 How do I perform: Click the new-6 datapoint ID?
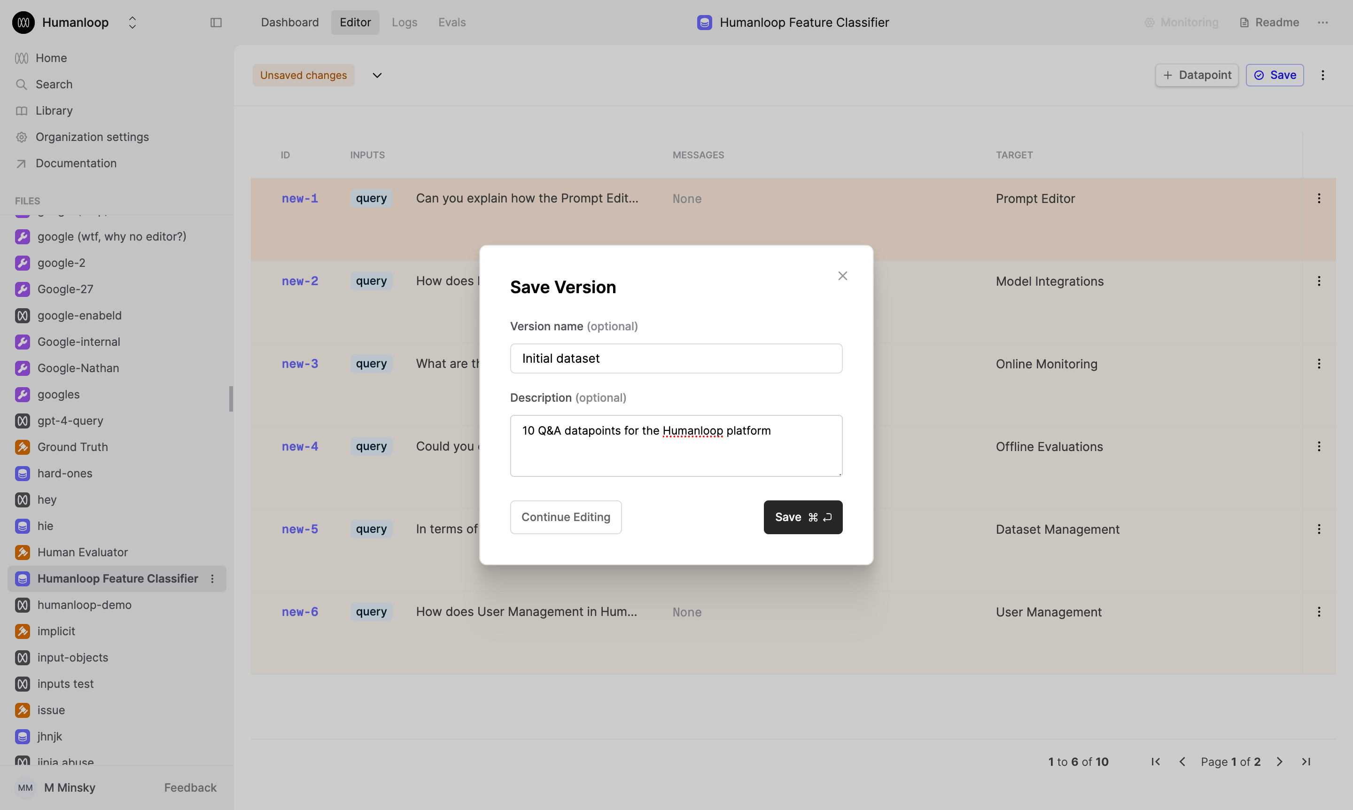300,612
